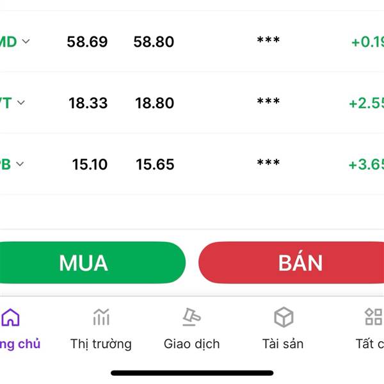Switch to the Giao dịch tab label
The image size is (384, 384).
point(192,344)
